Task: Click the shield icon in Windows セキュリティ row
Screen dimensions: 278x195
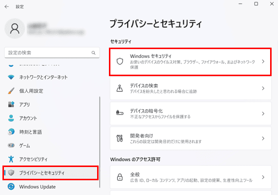Action: (120, 61)
